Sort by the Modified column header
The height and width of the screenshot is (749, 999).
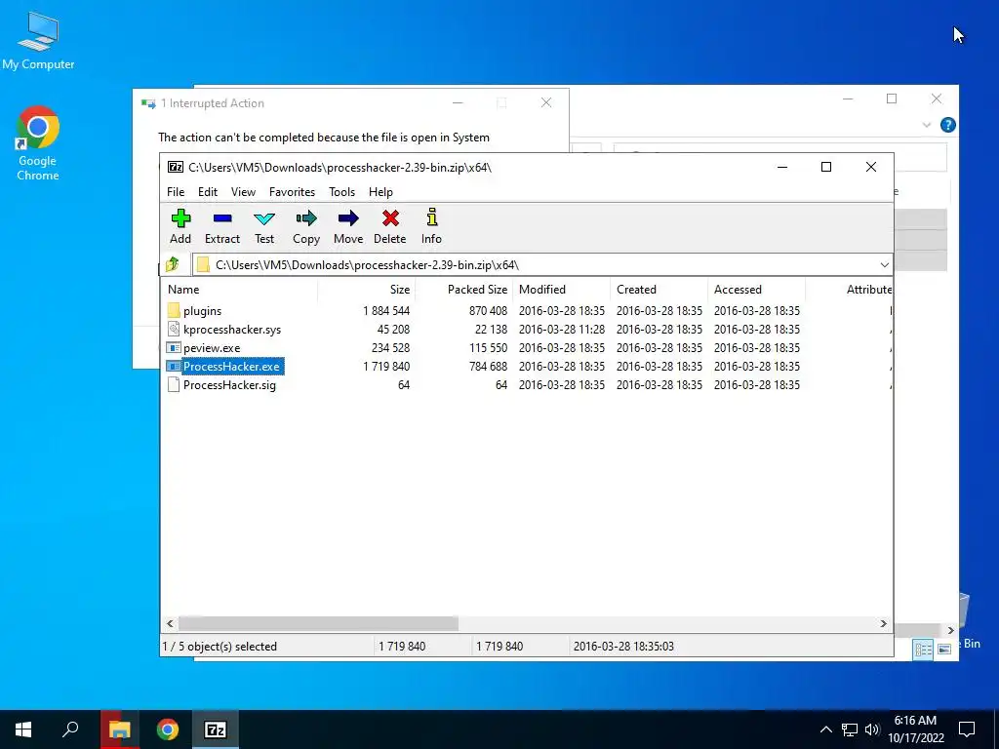(561, 289)
